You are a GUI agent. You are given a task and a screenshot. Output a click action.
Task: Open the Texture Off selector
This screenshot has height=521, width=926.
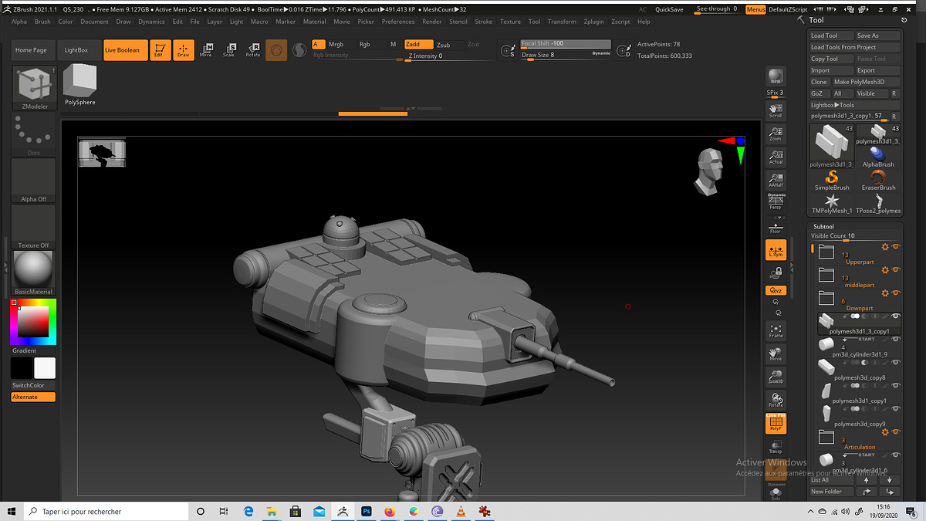(x=33, y=227)
